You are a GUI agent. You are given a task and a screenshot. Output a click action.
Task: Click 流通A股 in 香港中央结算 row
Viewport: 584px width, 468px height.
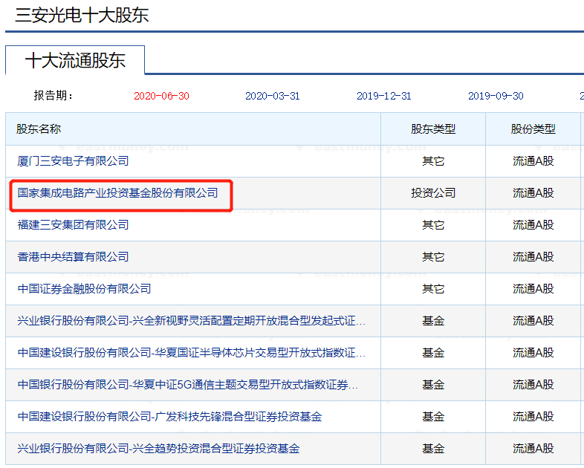pos(533,257)
